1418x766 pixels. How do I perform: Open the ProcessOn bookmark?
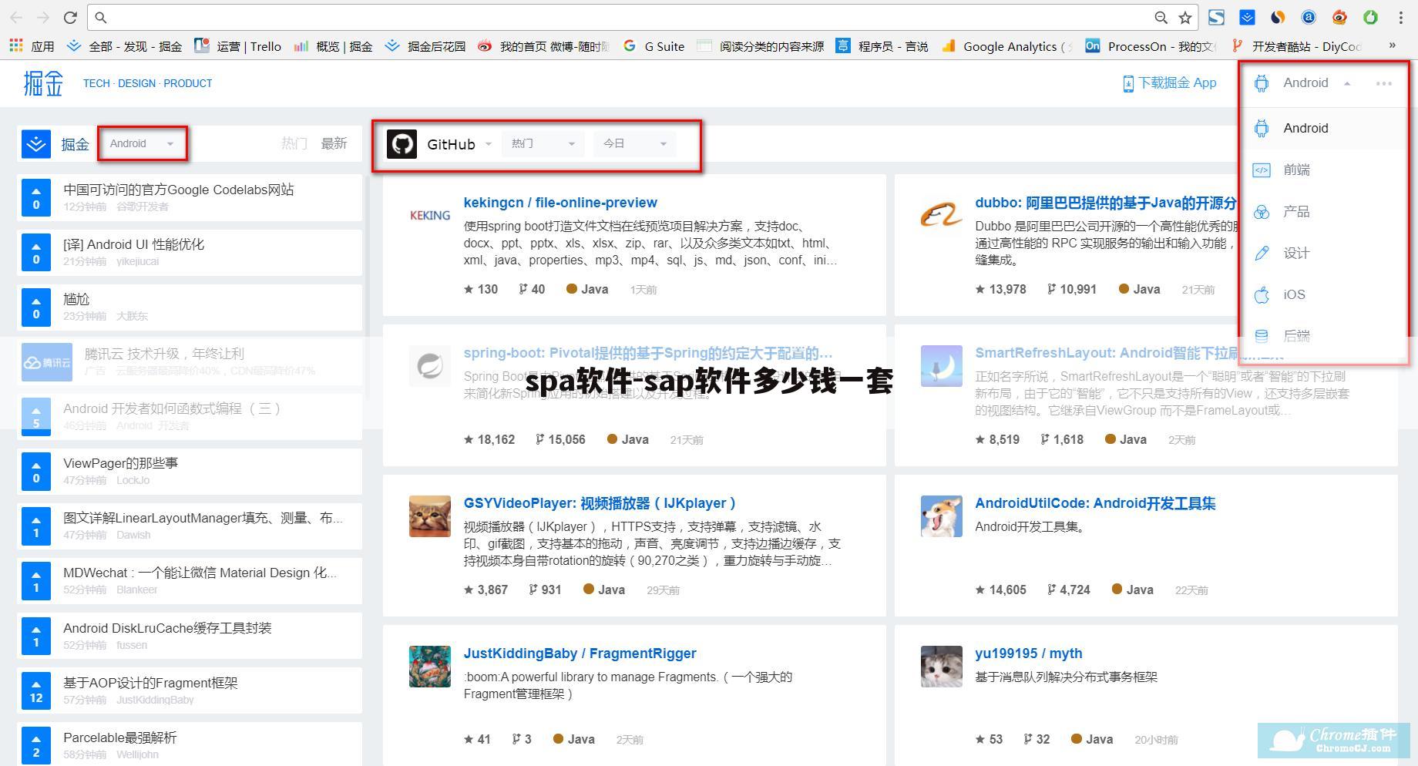pyautogui.click(x=1149, y=46)
